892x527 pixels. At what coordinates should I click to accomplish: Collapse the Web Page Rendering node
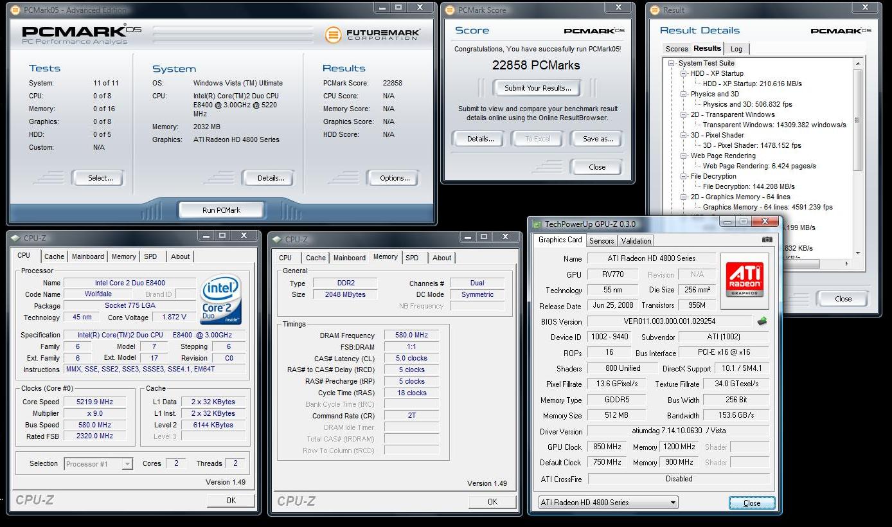[684, 156]
